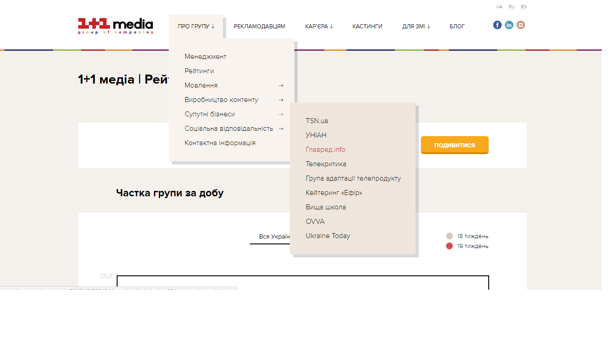The width and height of the screenshot is (613, 345).
Task: Open УНІАН from the submenu
Action: tap(316, 135)
